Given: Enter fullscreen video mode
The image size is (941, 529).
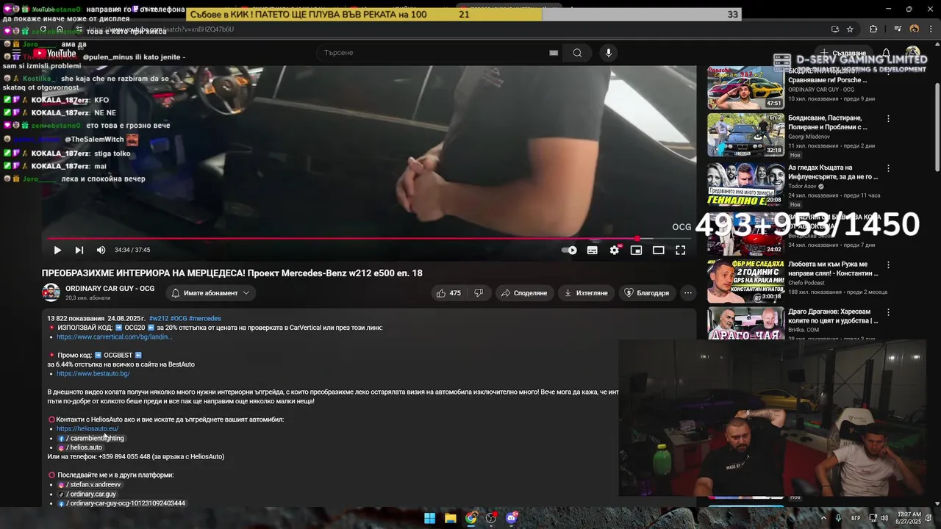Looking at the screenshot, I should (x=681, y=250).
